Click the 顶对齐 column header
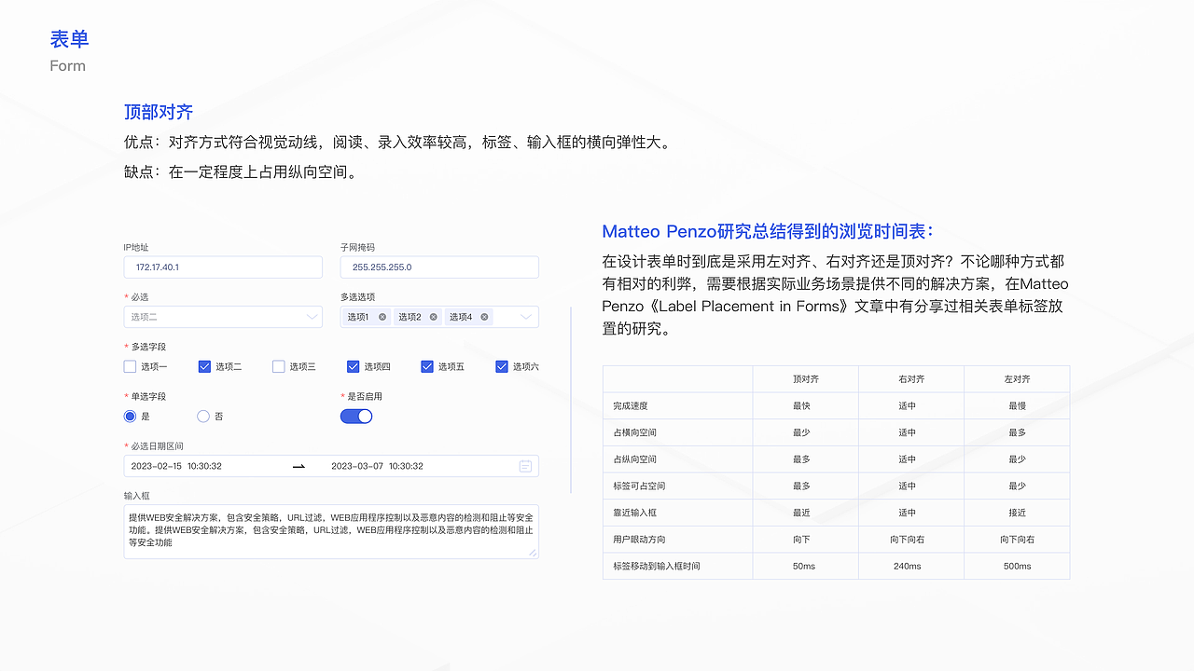This screenshot has width=1194, height=671. [806, 379]
